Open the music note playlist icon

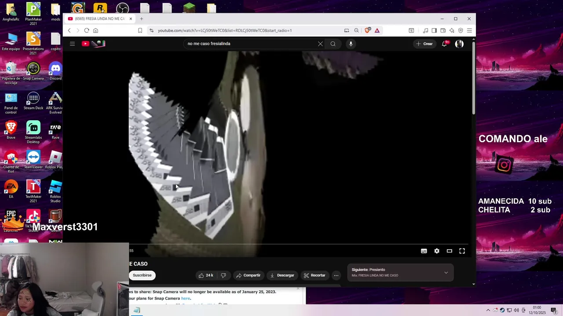pyautogui.click(x=425, y=30)
